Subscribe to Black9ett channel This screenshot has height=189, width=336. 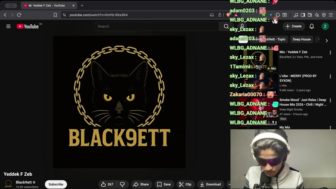pos(56,184)
